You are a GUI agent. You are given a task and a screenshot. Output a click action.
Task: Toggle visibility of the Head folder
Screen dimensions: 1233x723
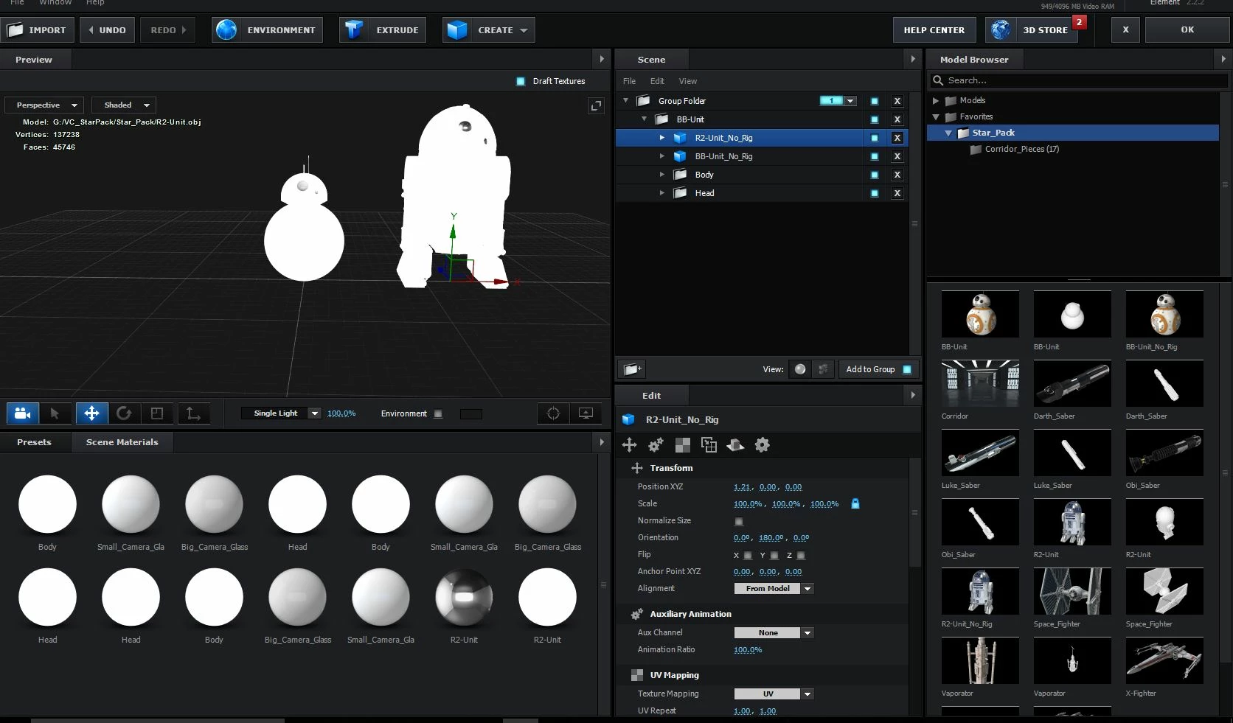(x=875, y=193)
